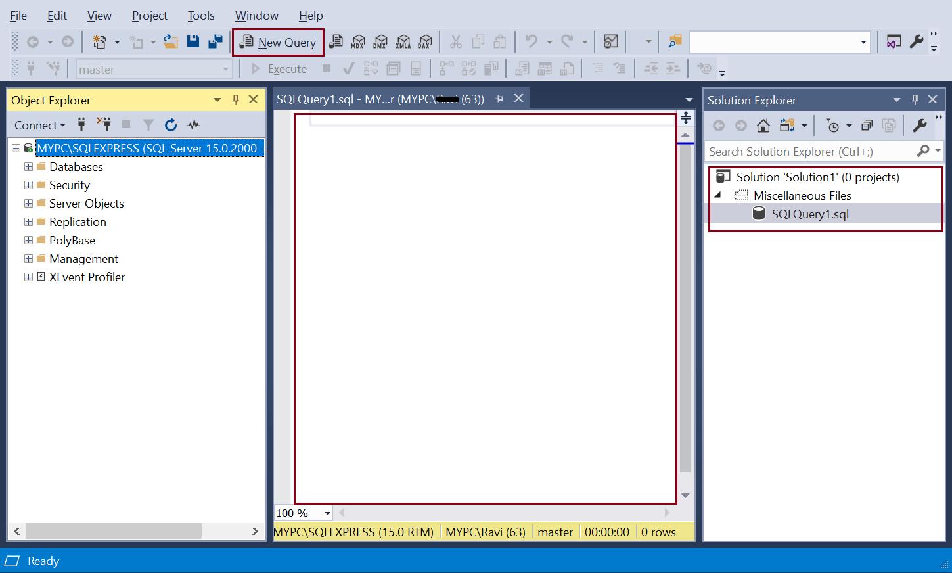Expand the Databases node in Object Explorer
This screenshot has height=573, width=952.
[x=28, y=166]
